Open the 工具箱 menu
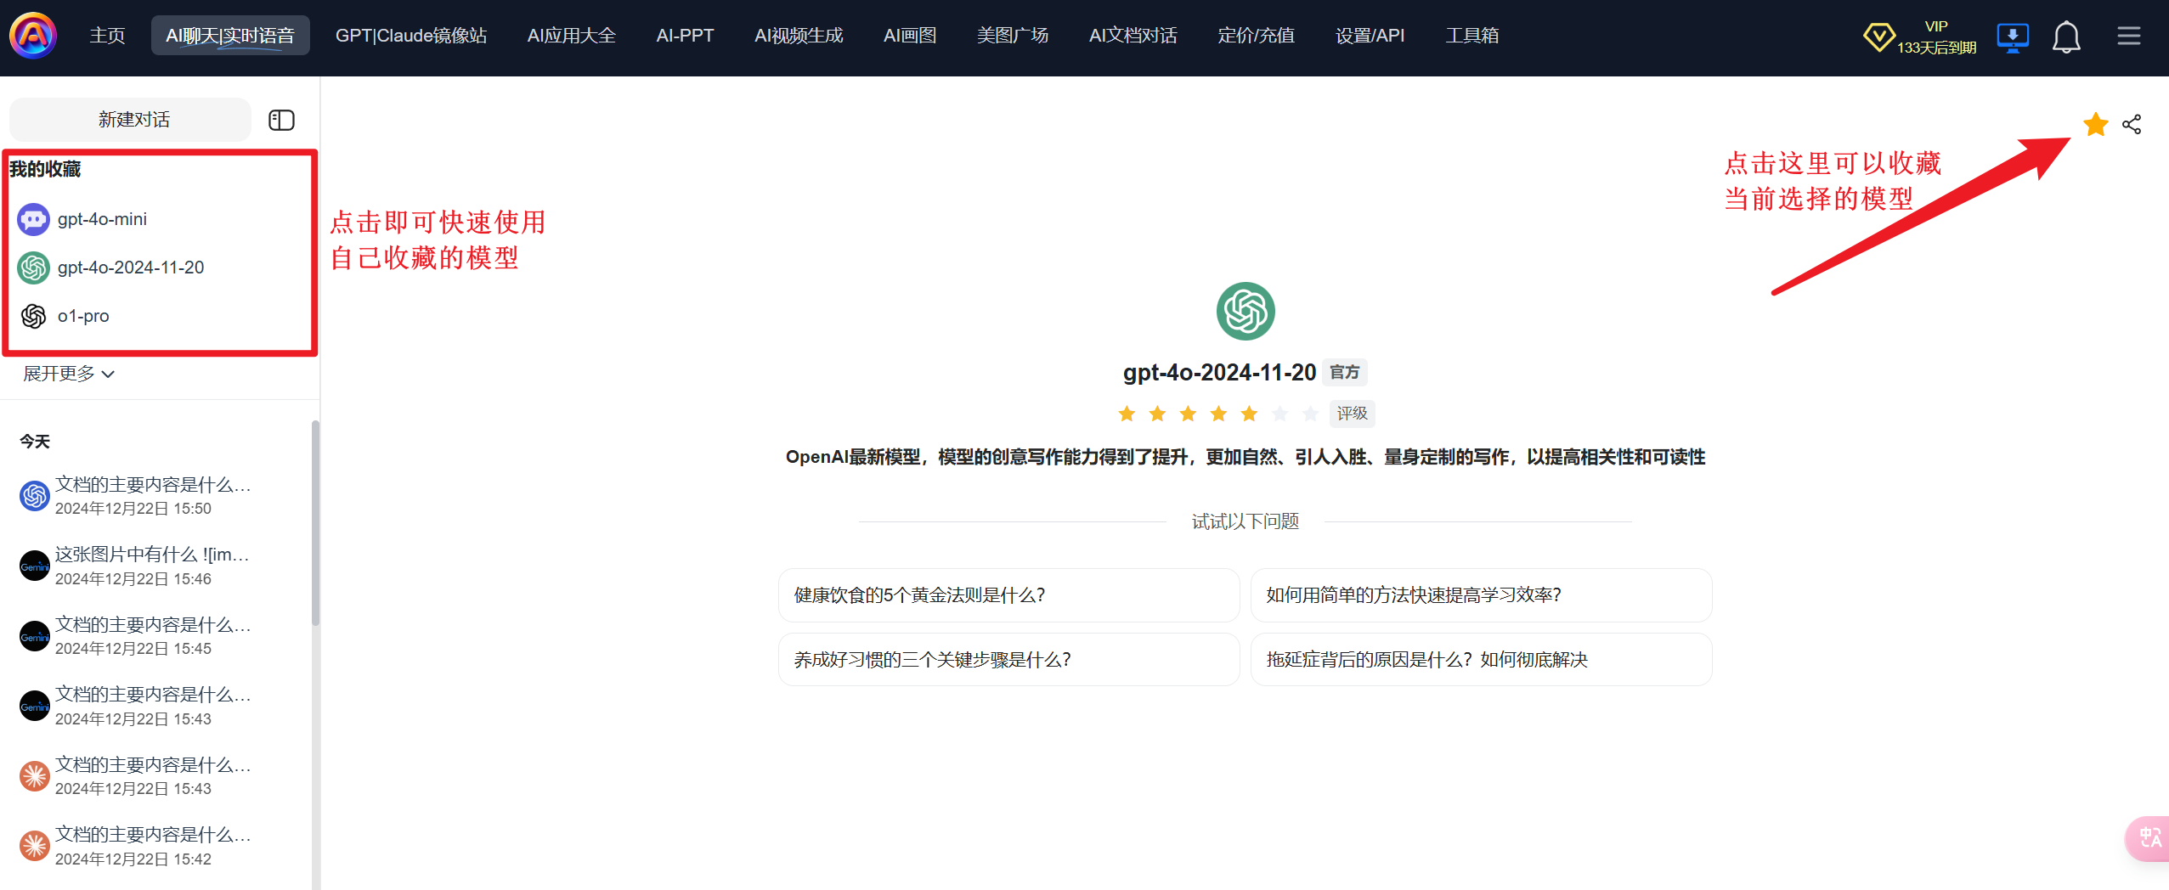 [x=1472, y=36]
